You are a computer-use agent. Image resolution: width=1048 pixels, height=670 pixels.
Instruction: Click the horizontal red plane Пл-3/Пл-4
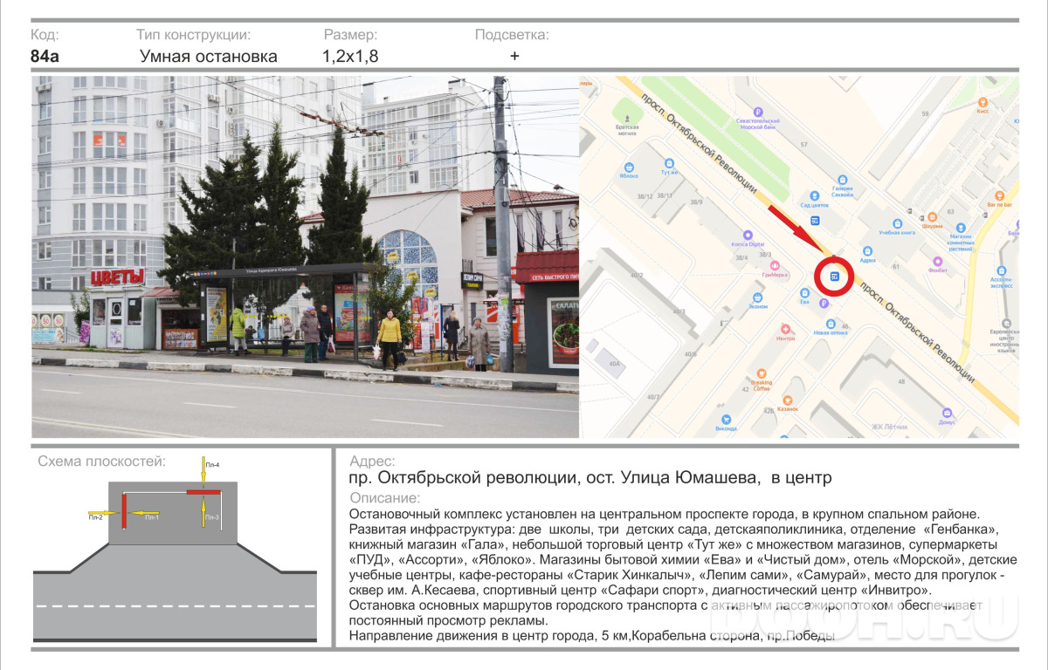coord(203,493)
